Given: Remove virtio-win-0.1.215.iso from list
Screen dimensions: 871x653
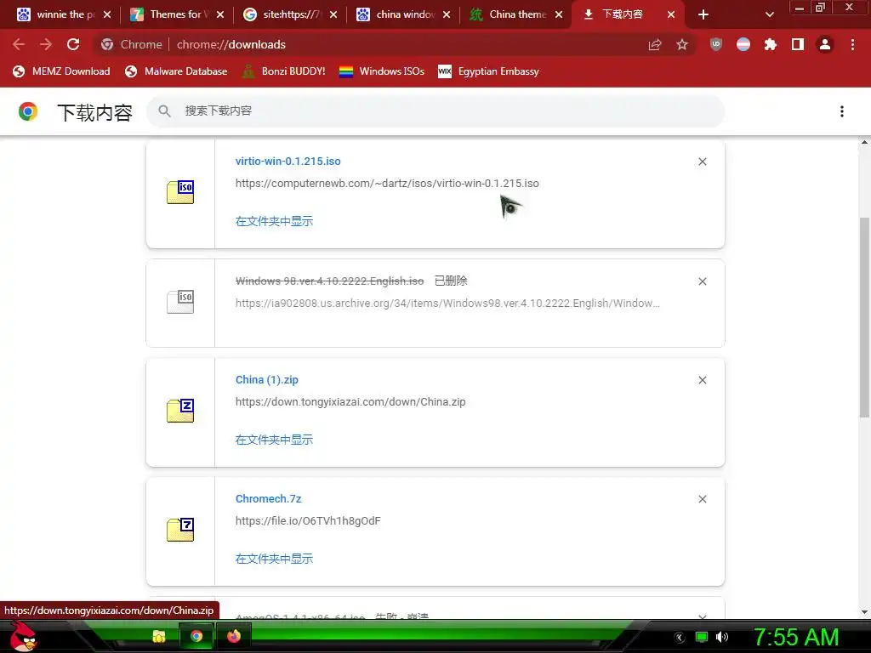Looking at the screenshot, I should pos(703,162).
